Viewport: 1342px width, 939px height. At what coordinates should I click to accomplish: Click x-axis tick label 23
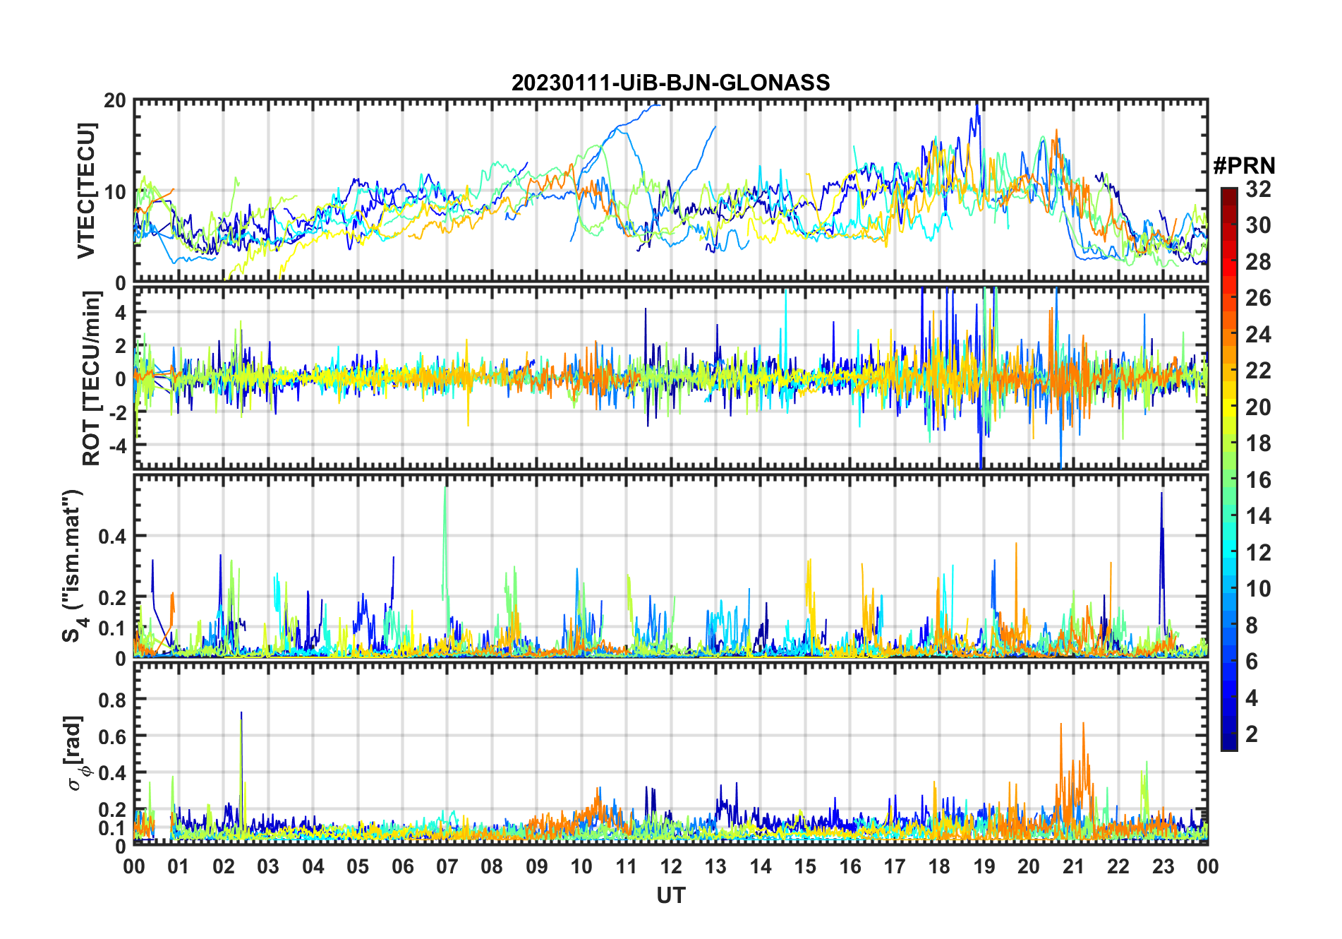click(1163, 866)
